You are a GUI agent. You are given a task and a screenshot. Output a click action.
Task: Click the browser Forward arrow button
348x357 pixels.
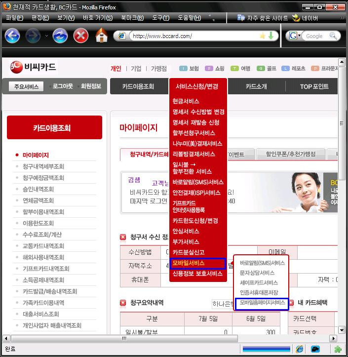[x=33, y=36]
